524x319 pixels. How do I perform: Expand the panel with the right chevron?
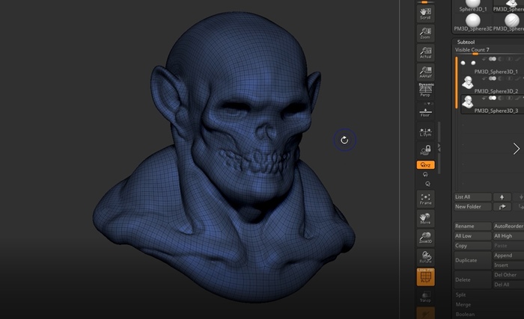point(516,149)
